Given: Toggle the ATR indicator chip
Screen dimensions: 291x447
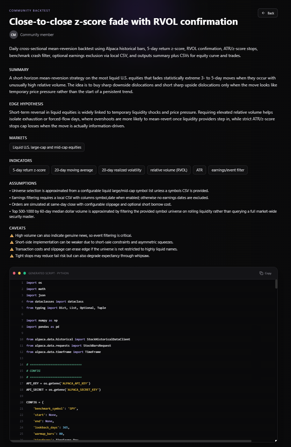Looking at the screenshot, I should (199, 170).
